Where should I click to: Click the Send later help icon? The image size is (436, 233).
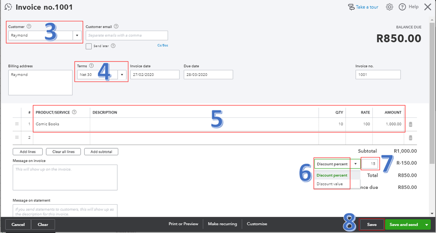pos(113,46)
